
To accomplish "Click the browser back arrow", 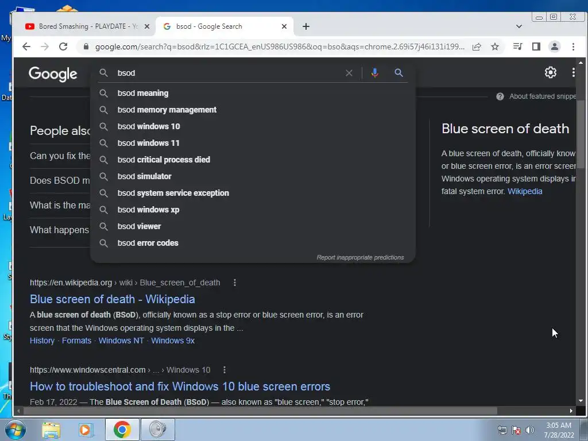I will (x=26, y=47).
